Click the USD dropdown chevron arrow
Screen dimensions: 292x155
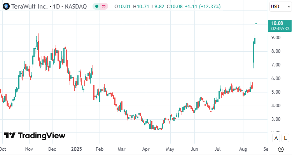coord(289,7)
